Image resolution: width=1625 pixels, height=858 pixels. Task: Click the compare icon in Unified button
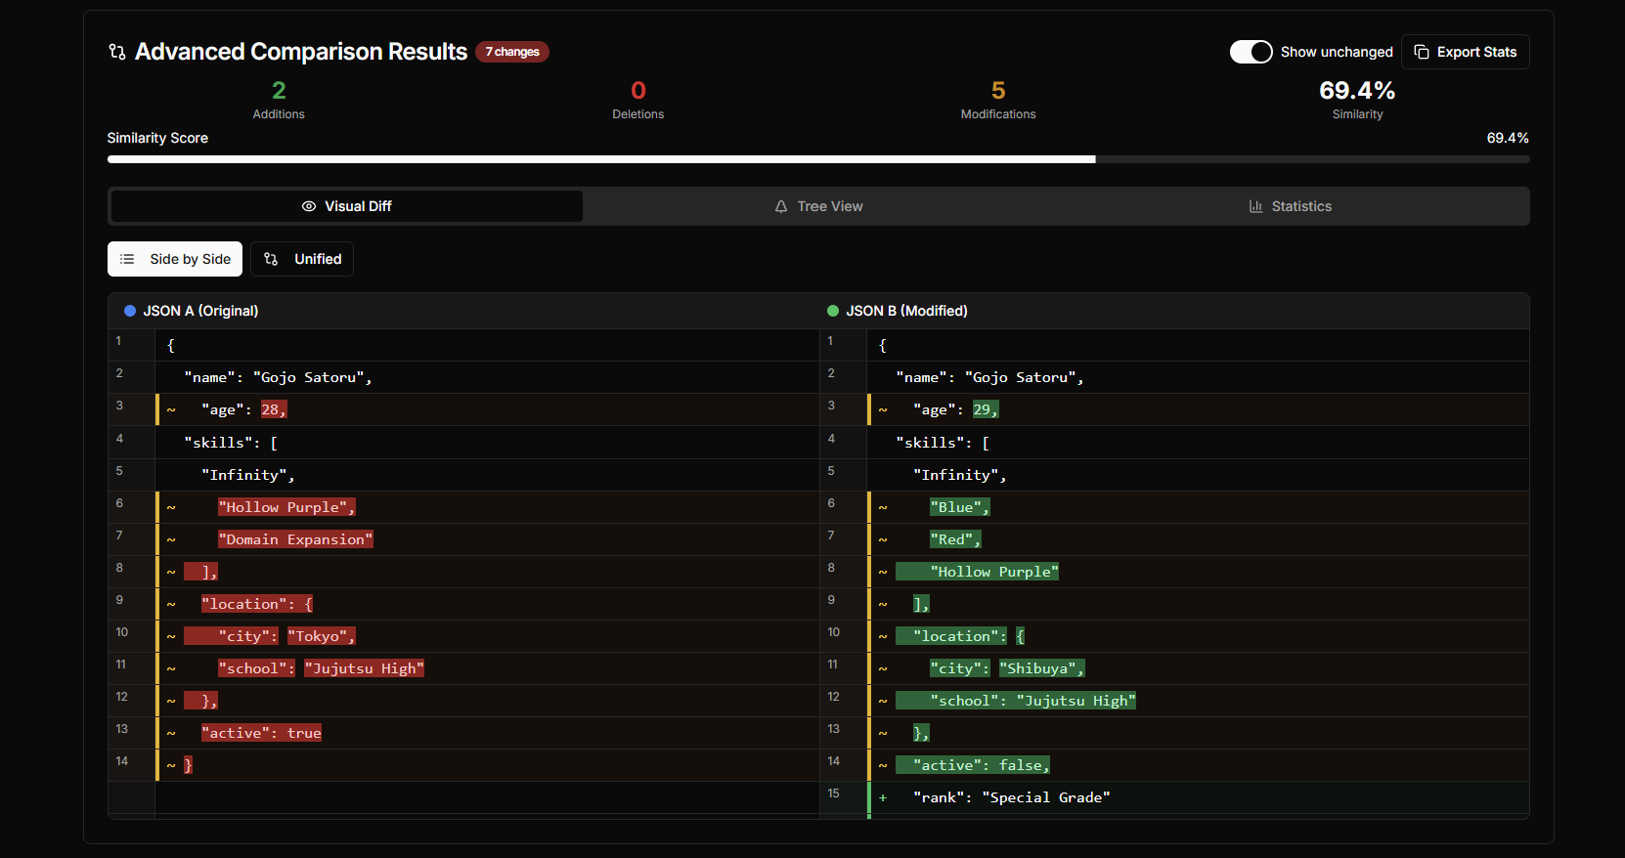pos(271,259)
